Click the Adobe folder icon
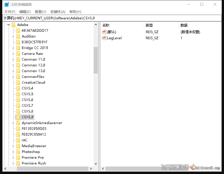This screenshot has height=174, width=224. pos(13,25)
